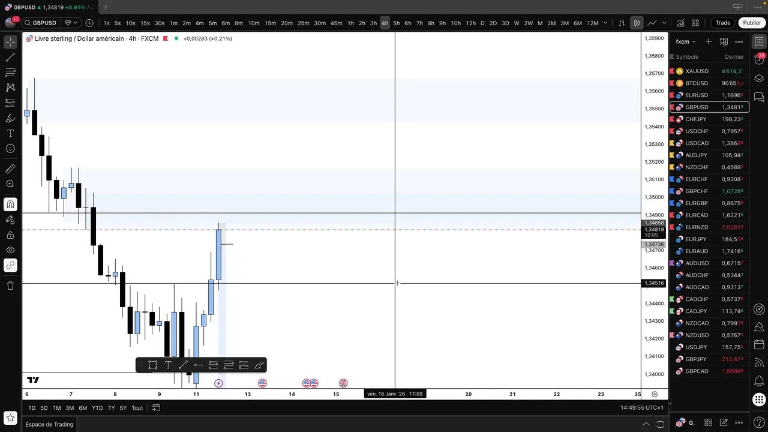This screenshot has width=768, height=432.
Task: Hide all drawings with eye icon
Action: pyautogui.click(x=10, y=250)
